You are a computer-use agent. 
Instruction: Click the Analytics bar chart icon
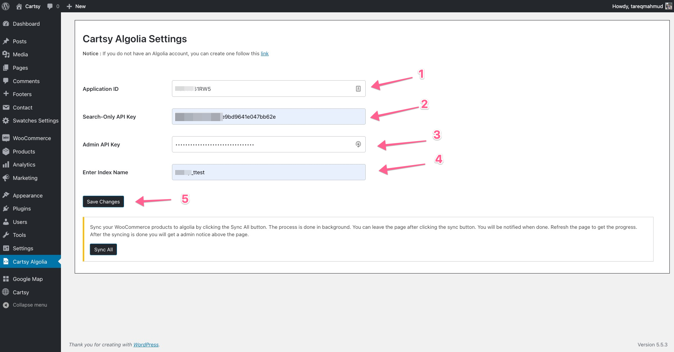[6, 164]
